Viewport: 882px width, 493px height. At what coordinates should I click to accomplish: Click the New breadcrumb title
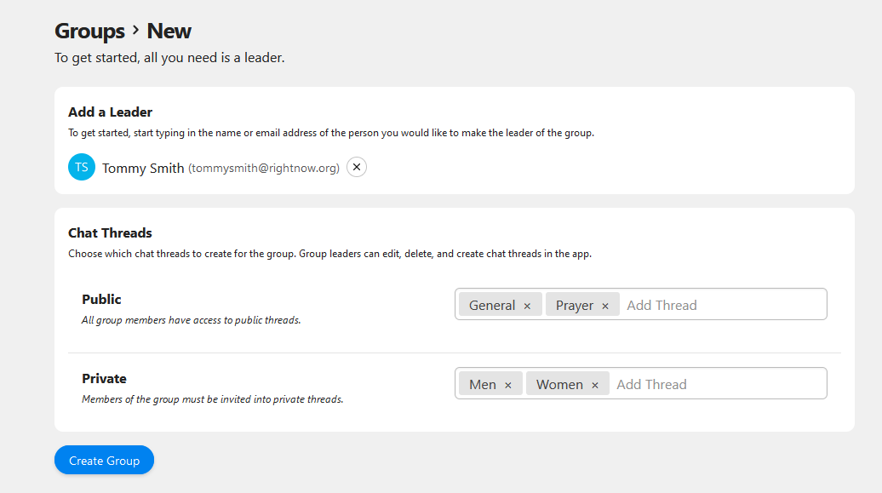point(169,31)
